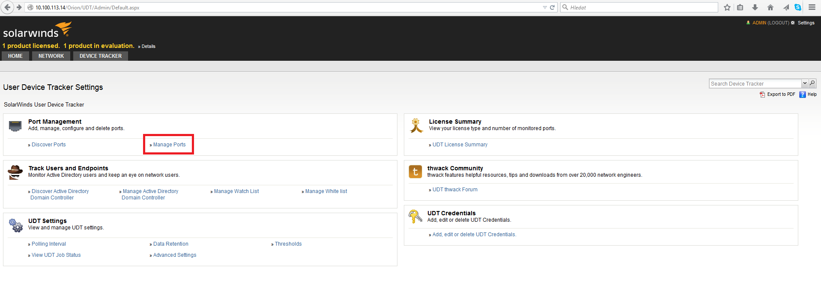The height and width of the screenshot is (300, 821).
Task: Click the SolarWinds logo
Action: click(x=37, y=30)
